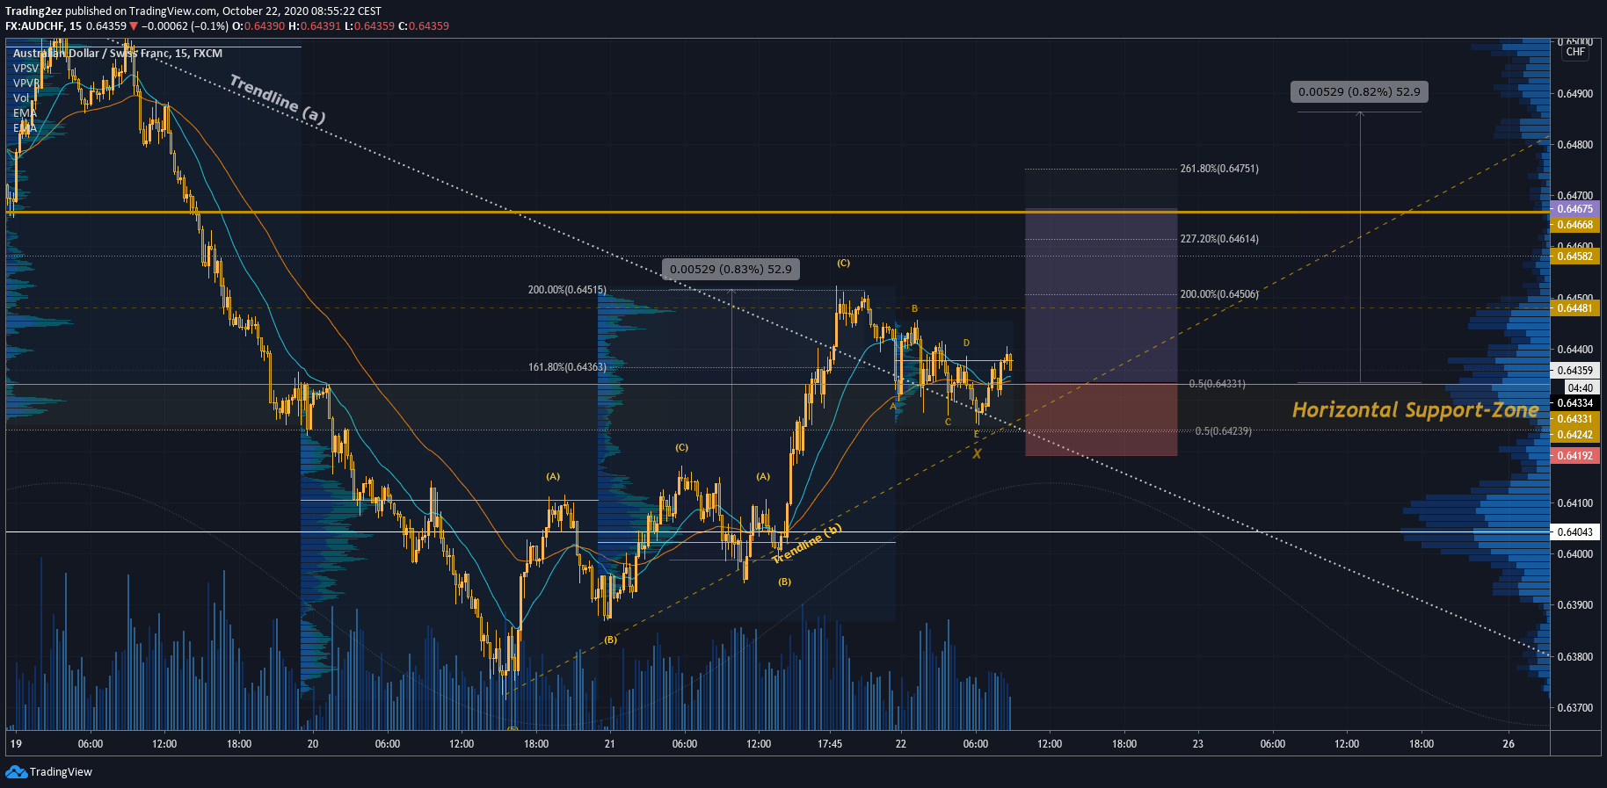Select the 0.5(0.64239) Fibonacci label
The image size is (1607, 788).
click(1223, 431)
